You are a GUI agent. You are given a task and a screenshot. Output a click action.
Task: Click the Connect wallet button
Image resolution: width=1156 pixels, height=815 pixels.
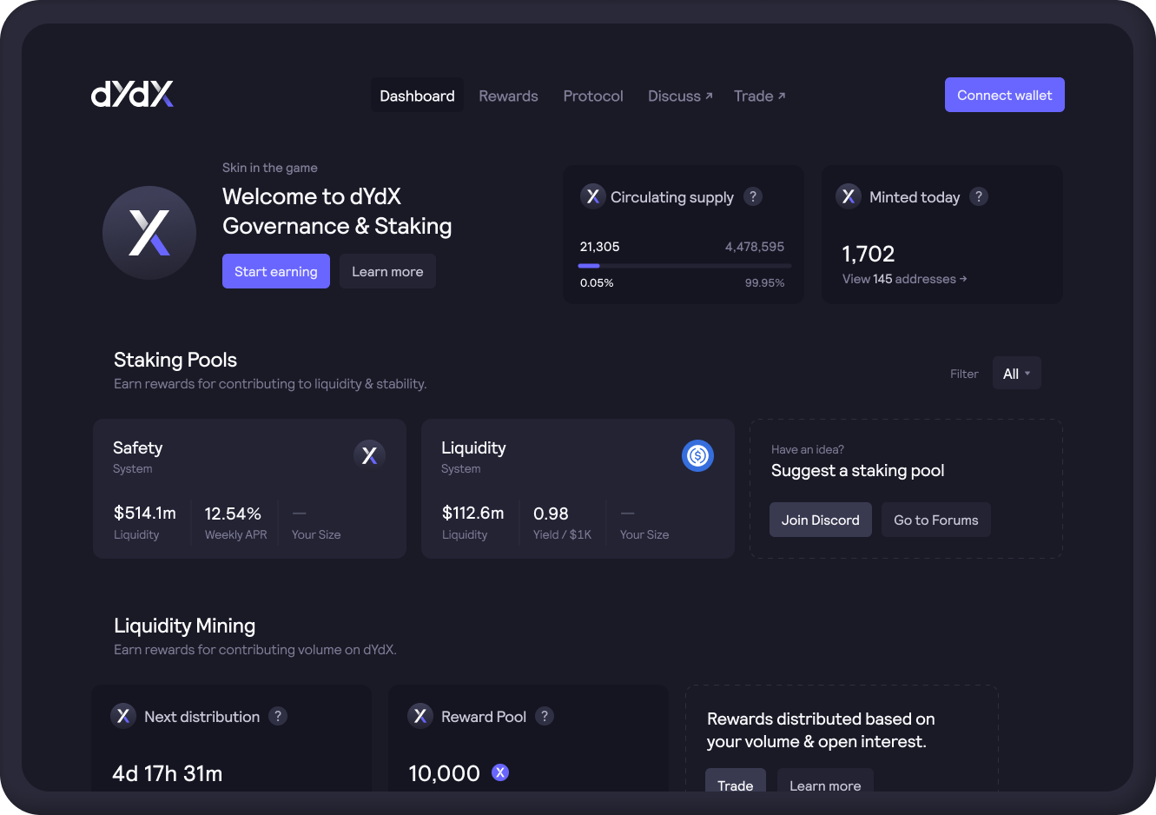(1005, 95)
